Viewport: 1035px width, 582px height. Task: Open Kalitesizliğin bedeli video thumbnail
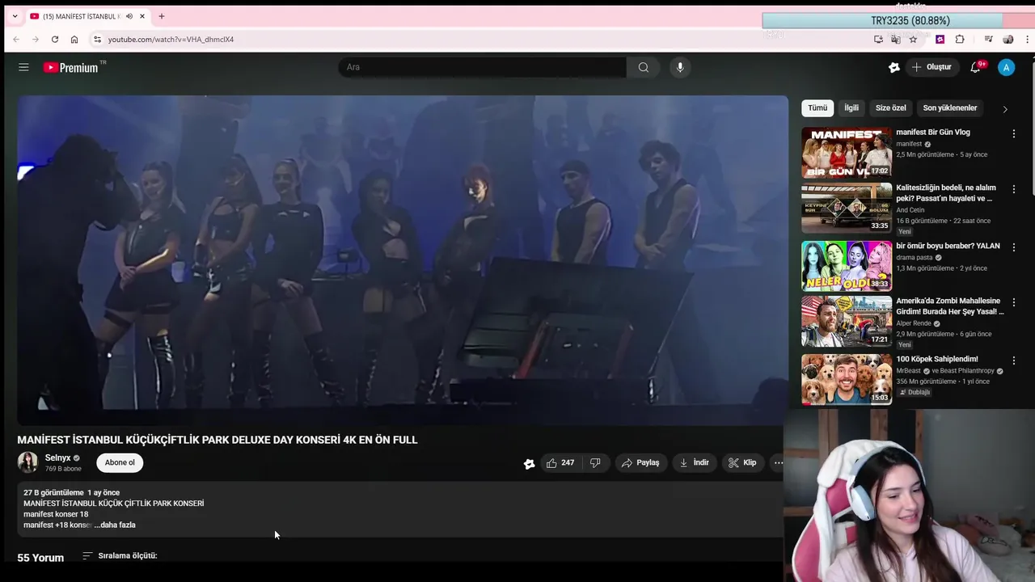point(847,208)
